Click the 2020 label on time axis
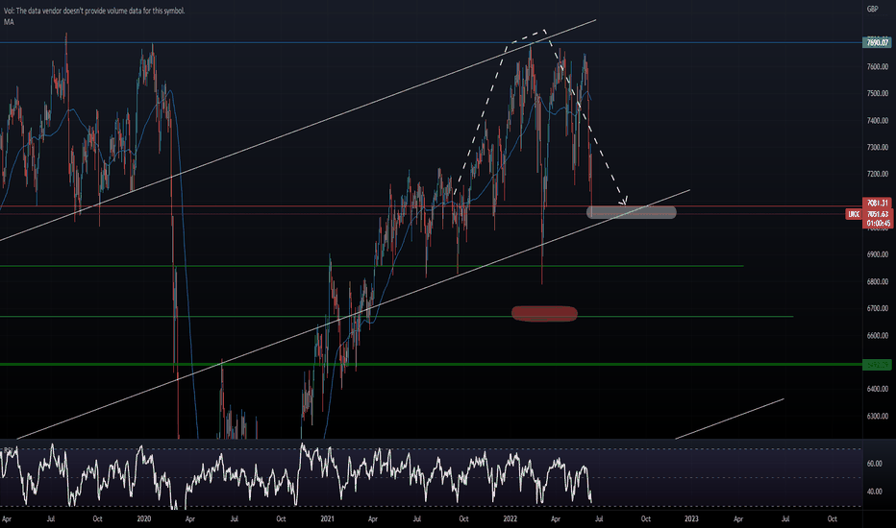Image resolution: width=896 pixels, height=528 pixels. coord(144,518)
